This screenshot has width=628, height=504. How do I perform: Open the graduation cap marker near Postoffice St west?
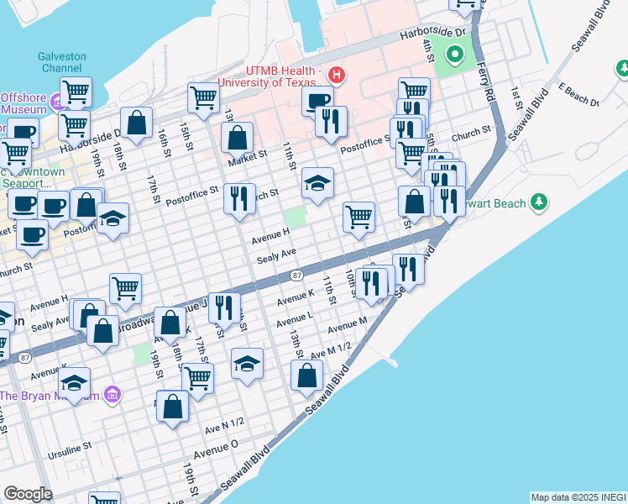[x=113, y=219]
